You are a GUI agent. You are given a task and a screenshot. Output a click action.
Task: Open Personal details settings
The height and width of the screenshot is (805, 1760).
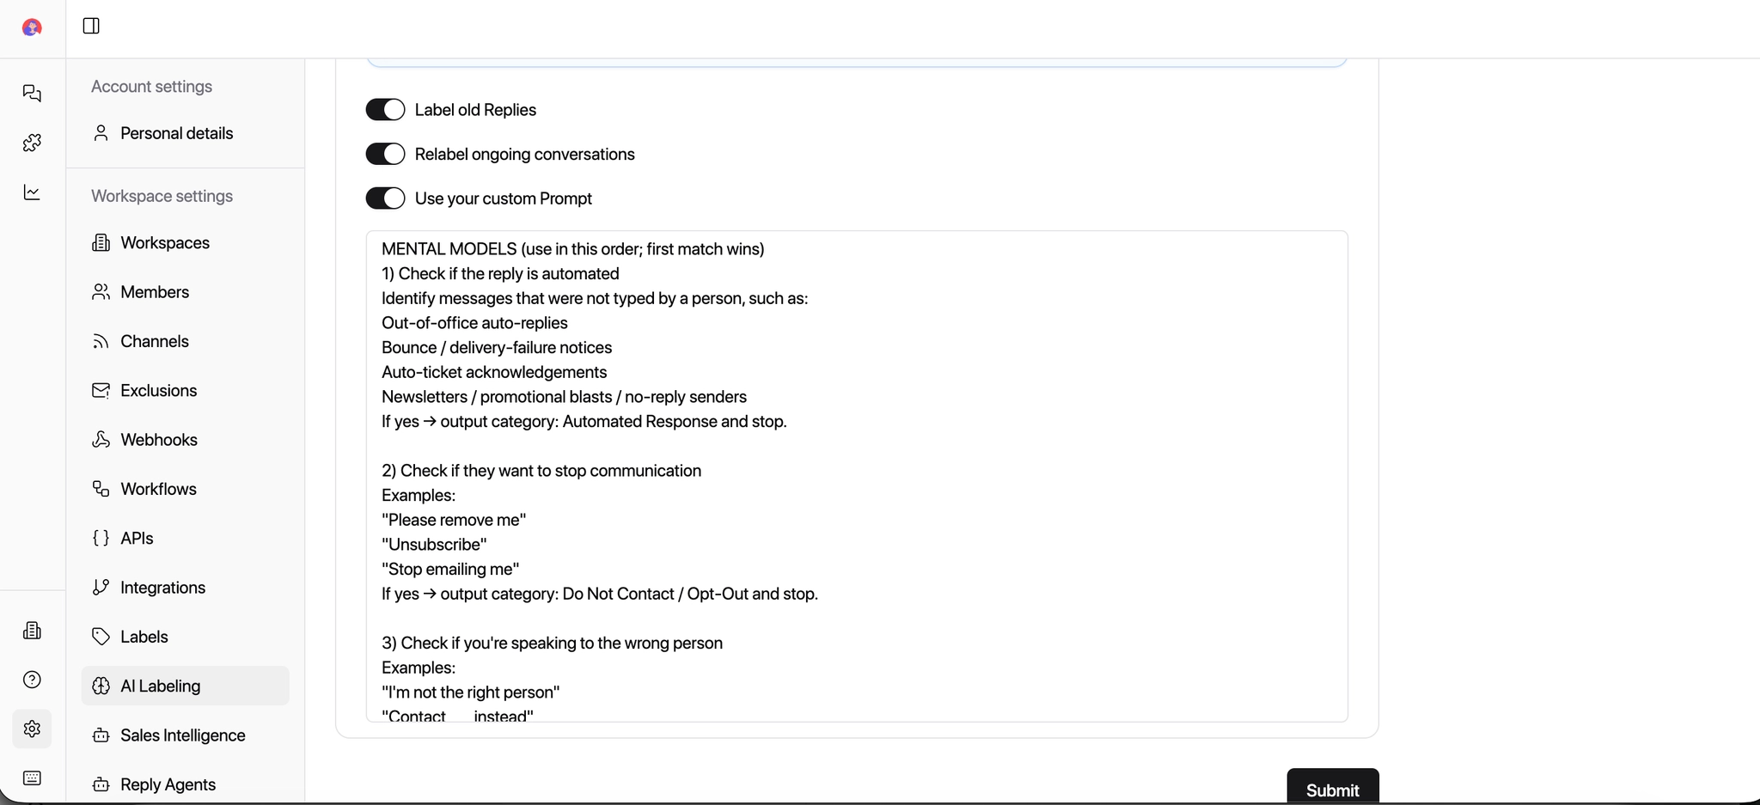coord(176,133)
